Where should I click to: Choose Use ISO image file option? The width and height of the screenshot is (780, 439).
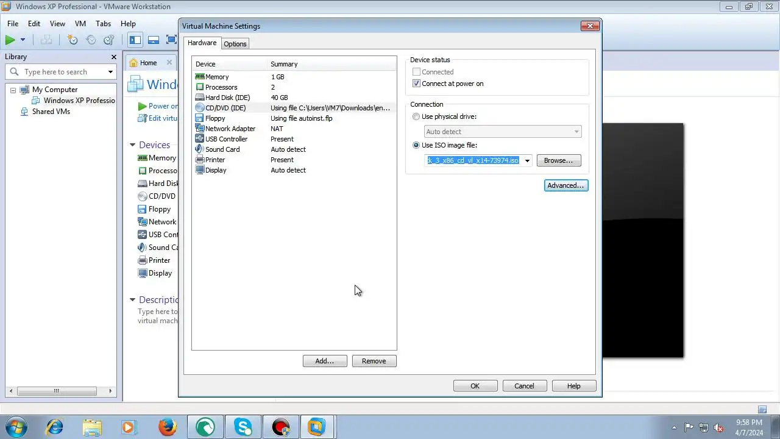(x=416, y=145)
